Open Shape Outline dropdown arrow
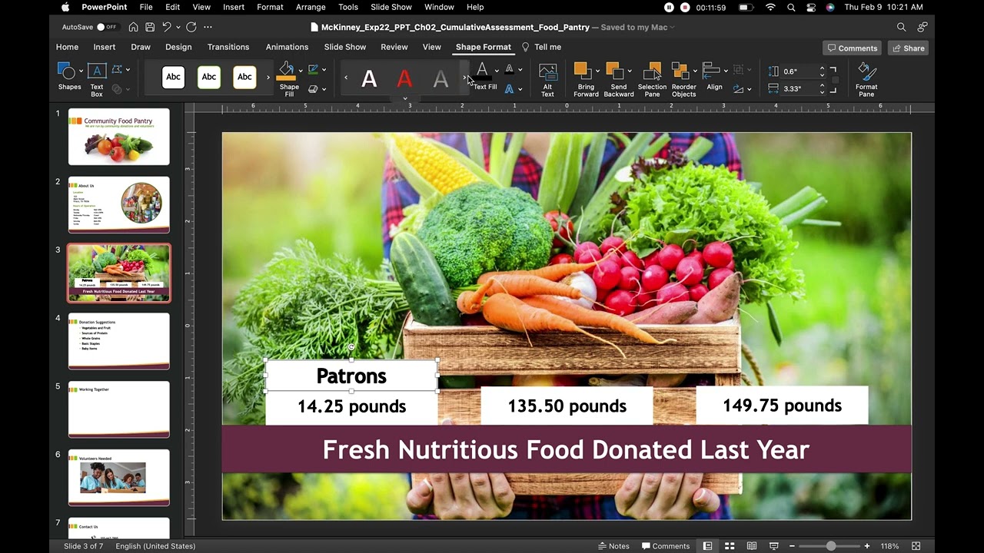Viewport: 984px width, 553px height. (x=324, y=70)
